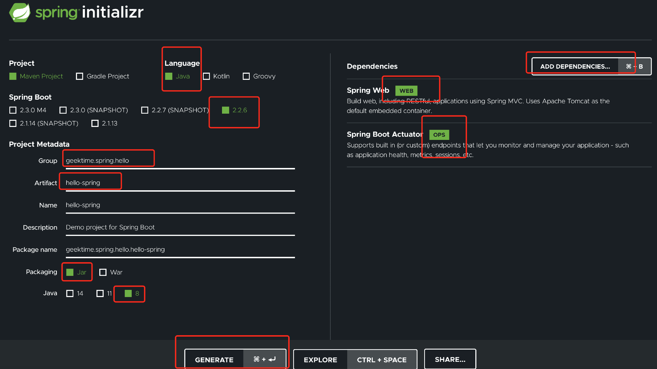Select Gradle Project option

(103, 76)
